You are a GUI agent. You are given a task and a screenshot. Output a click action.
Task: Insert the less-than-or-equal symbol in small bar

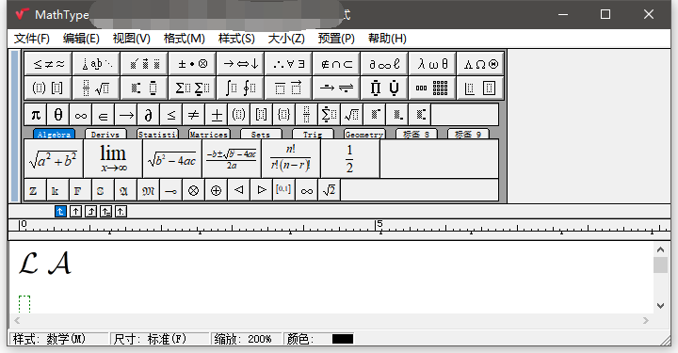tap(170, 115)
